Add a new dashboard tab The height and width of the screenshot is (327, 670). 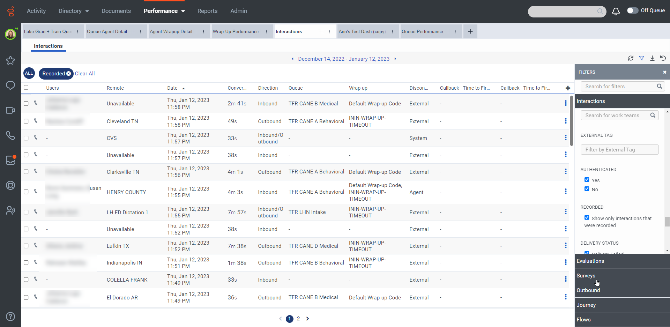[470, 31]
